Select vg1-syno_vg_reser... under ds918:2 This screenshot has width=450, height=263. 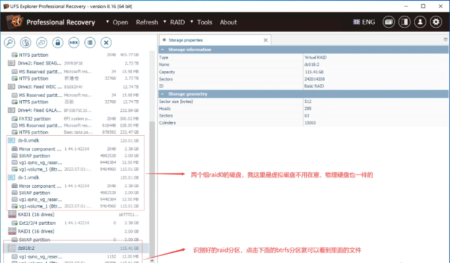point(75,256)
